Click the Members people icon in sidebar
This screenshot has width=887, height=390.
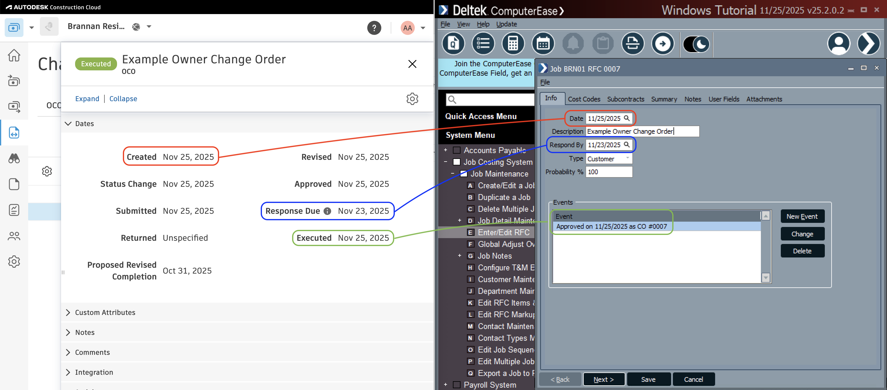click(14, 236)
